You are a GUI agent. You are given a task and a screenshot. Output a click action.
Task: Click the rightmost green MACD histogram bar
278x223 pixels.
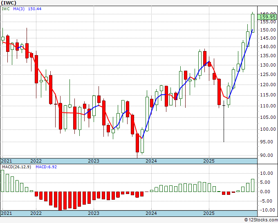click(253, 185)
